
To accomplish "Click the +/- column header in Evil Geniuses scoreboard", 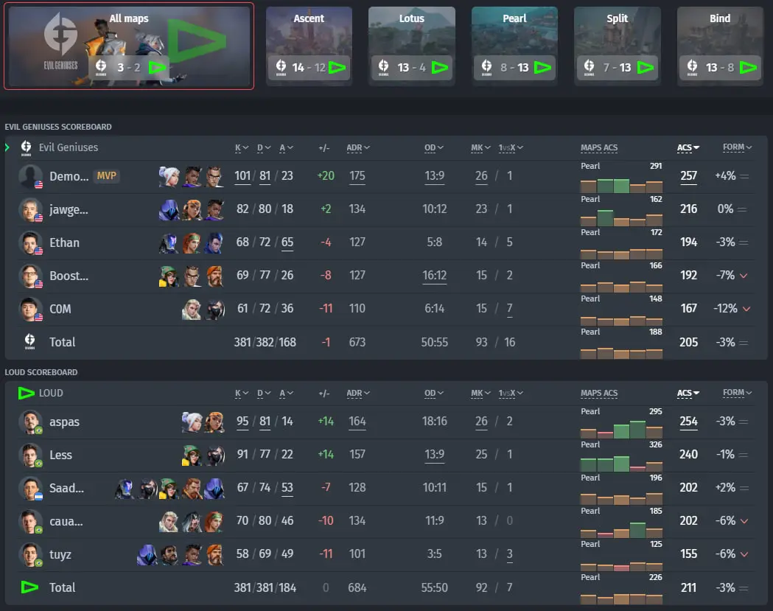I will coord(324,148).
